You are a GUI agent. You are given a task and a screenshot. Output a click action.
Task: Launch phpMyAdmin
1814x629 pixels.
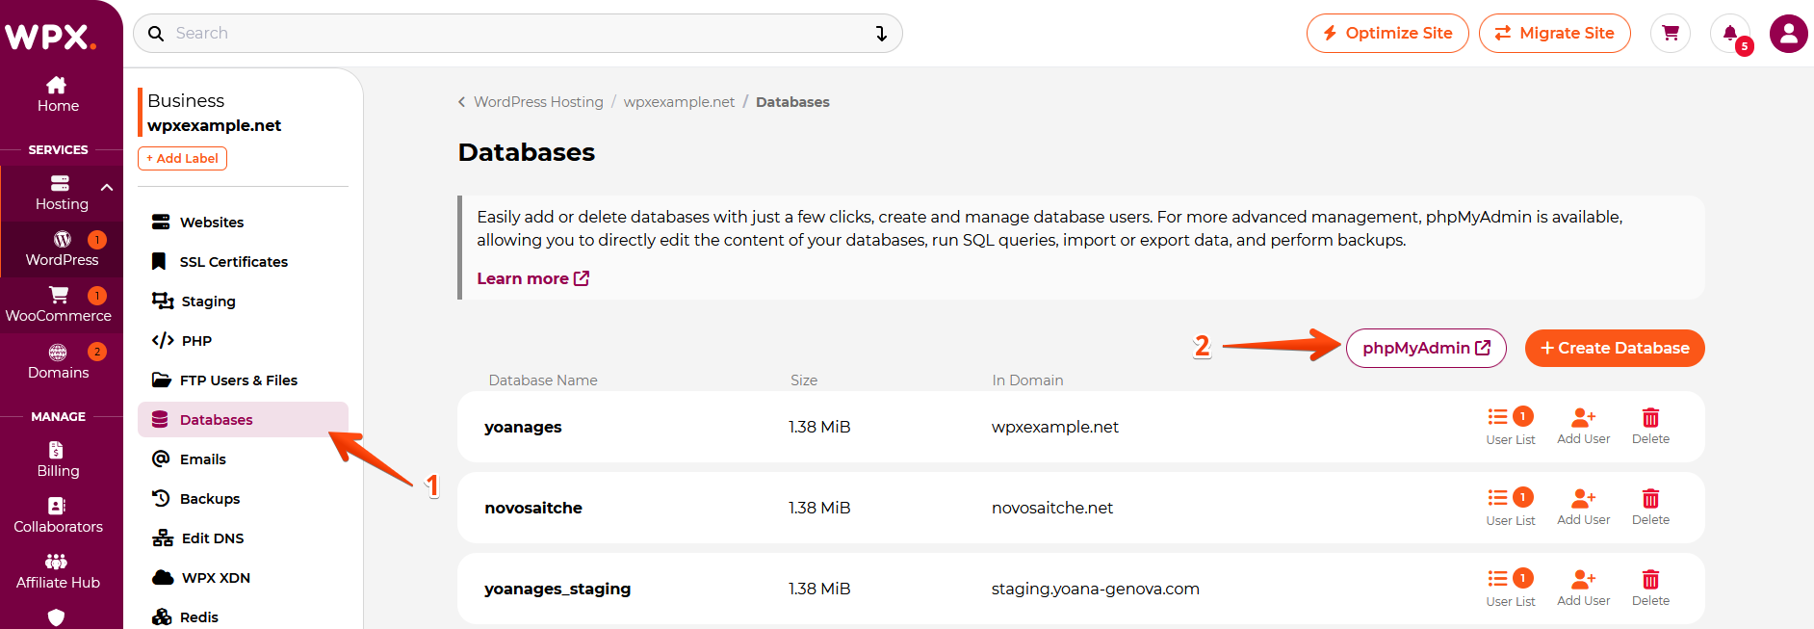click(1425, 348)
